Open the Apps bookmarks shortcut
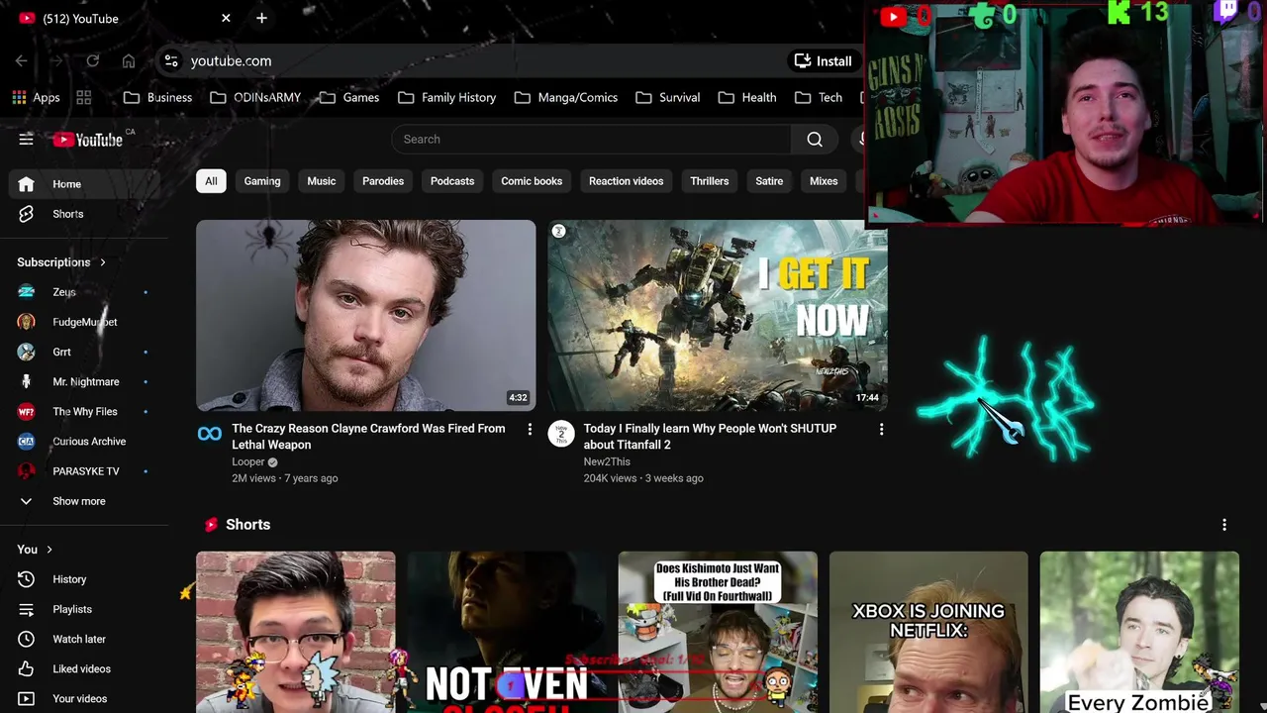Viewport: 1267px width, 713px height. click(x=36, y=97)
